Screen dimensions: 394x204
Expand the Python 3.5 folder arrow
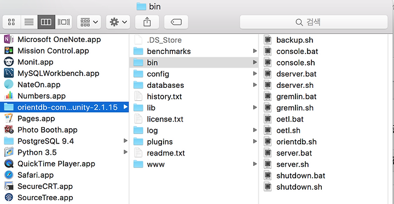[125, 152]
